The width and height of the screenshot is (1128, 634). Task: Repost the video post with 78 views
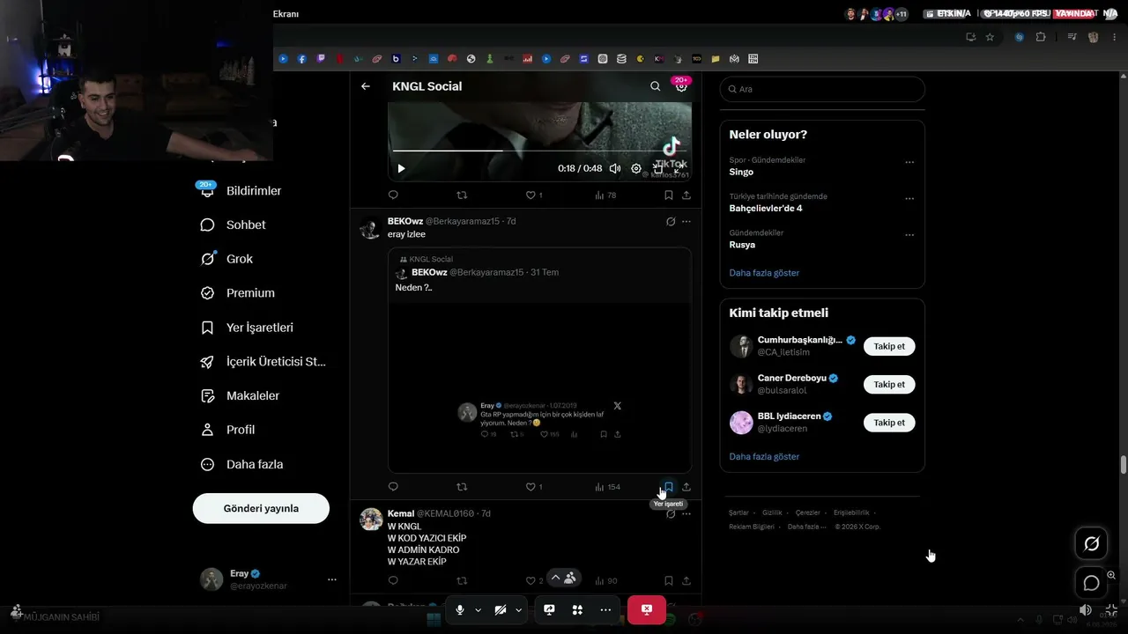[462, 195]
